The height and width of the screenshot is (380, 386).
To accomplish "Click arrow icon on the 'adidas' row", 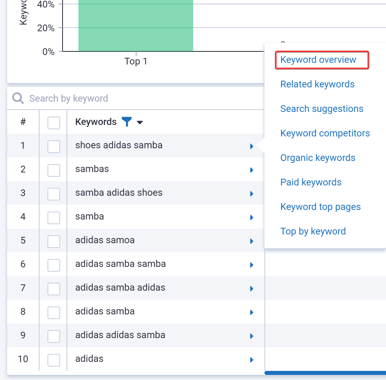I will (251, 360).
